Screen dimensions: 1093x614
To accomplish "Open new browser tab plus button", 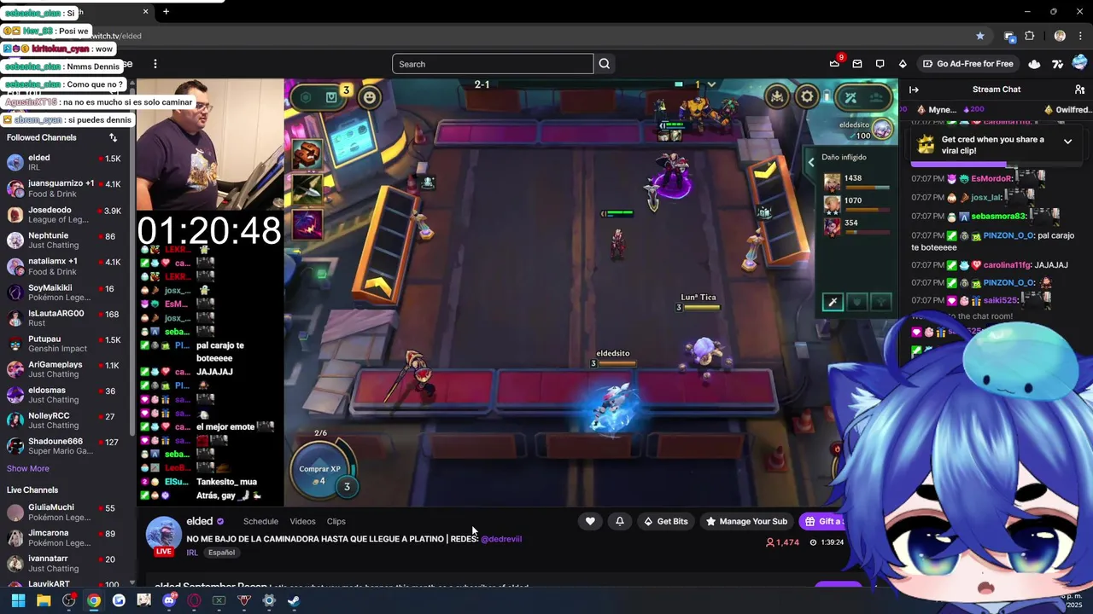I will point(166,11).
